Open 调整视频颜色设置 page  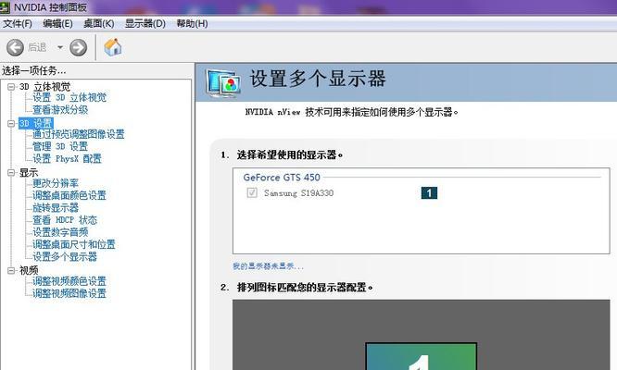69,281
